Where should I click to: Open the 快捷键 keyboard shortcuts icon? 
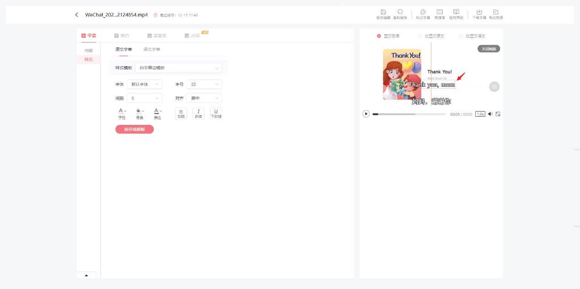440,12
